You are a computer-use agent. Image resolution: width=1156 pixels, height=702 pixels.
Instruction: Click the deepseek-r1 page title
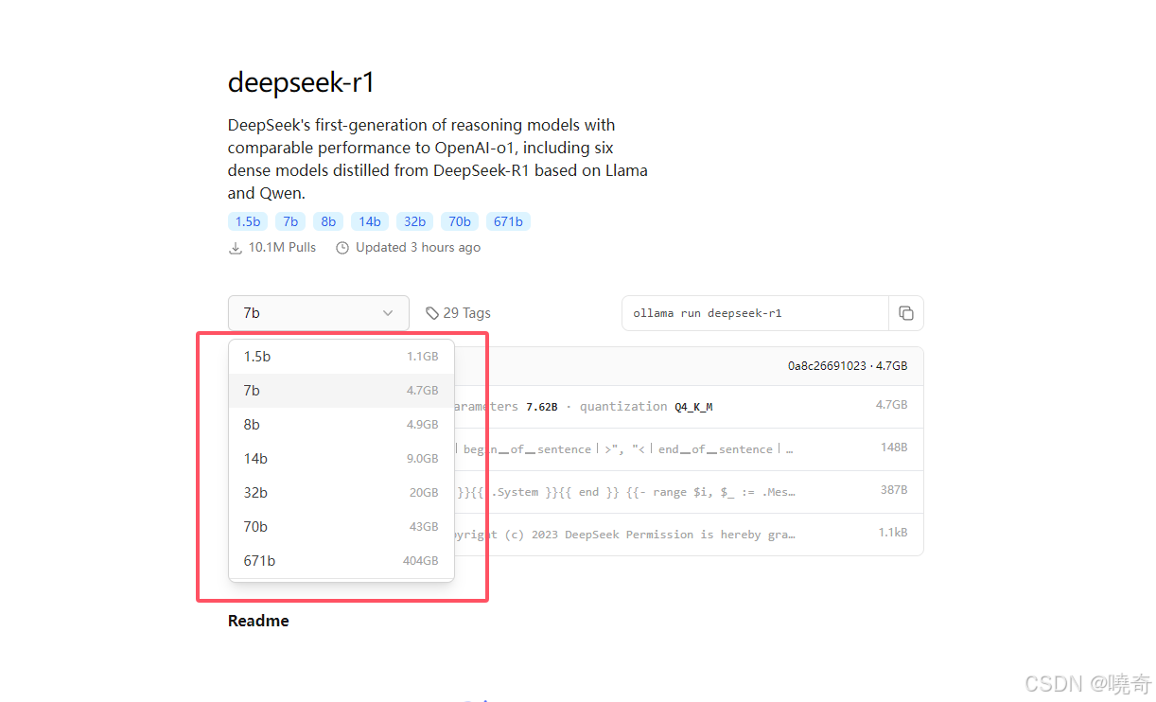tap(302, 82)
